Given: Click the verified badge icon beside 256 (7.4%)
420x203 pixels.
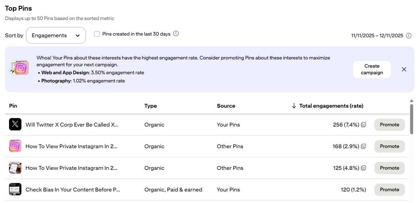Looking at the screenshot, I should [363, 124].
